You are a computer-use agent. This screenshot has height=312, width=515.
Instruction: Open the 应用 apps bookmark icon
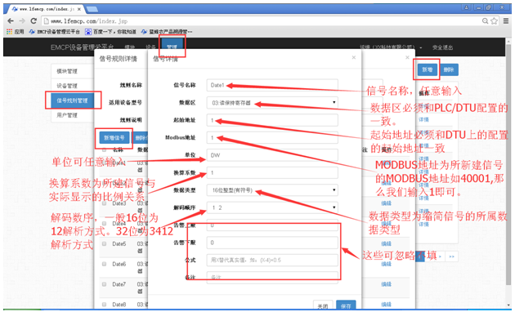pos(15,32)
